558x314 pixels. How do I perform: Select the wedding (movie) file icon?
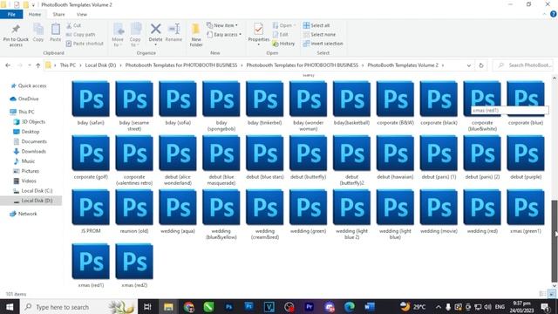pos(439,208)
